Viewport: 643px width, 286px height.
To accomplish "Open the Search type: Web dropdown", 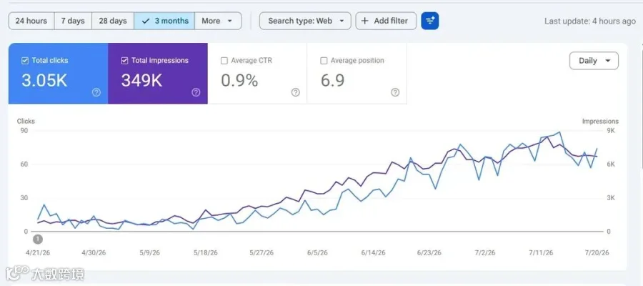I will 305,21.
